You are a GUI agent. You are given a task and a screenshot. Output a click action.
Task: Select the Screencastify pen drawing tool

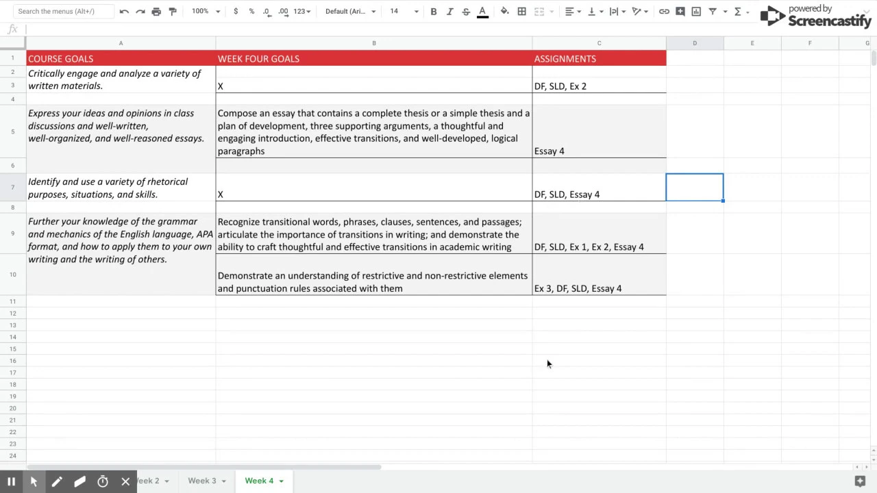click(x=57, y=481)
